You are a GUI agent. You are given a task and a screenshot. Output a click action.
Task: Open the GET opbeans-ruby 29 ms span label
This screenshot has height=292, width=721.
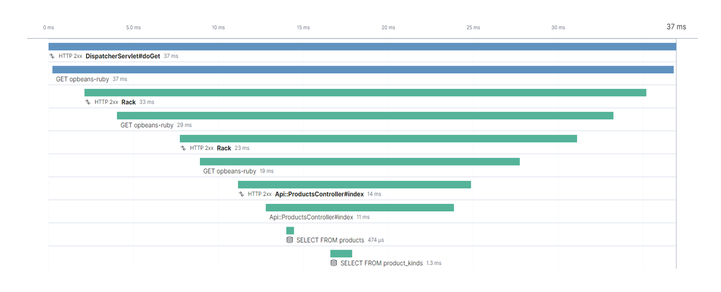[147, 125]
